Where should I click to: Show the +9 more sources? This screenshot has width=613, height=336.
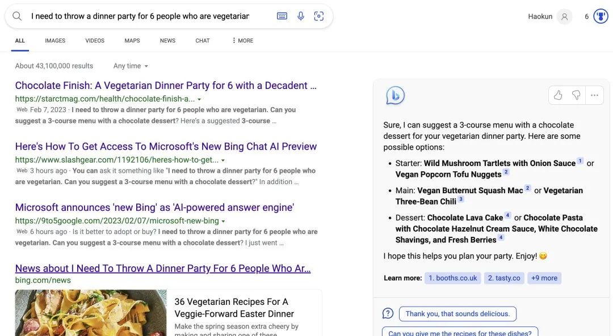pyautogui.click(x=544, y=278)
